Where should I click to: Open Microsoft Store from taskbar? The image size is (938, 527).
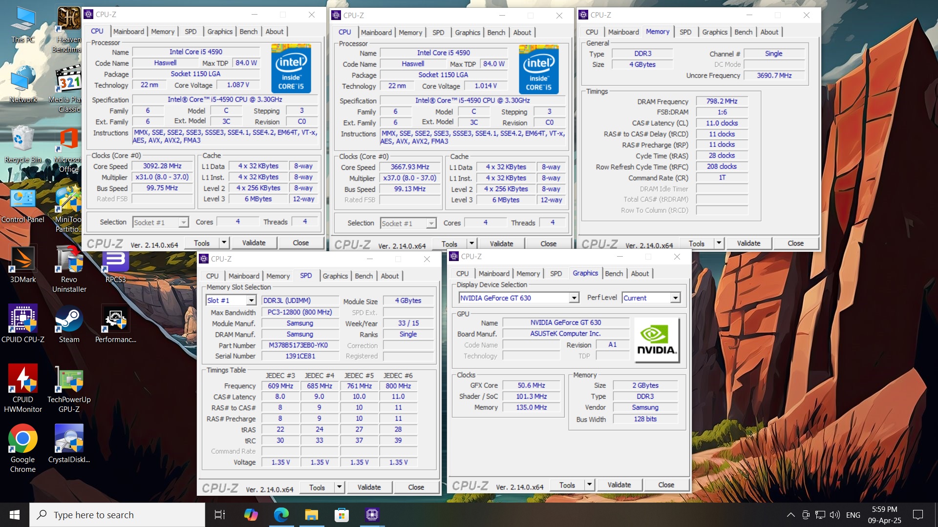[342, 515]
